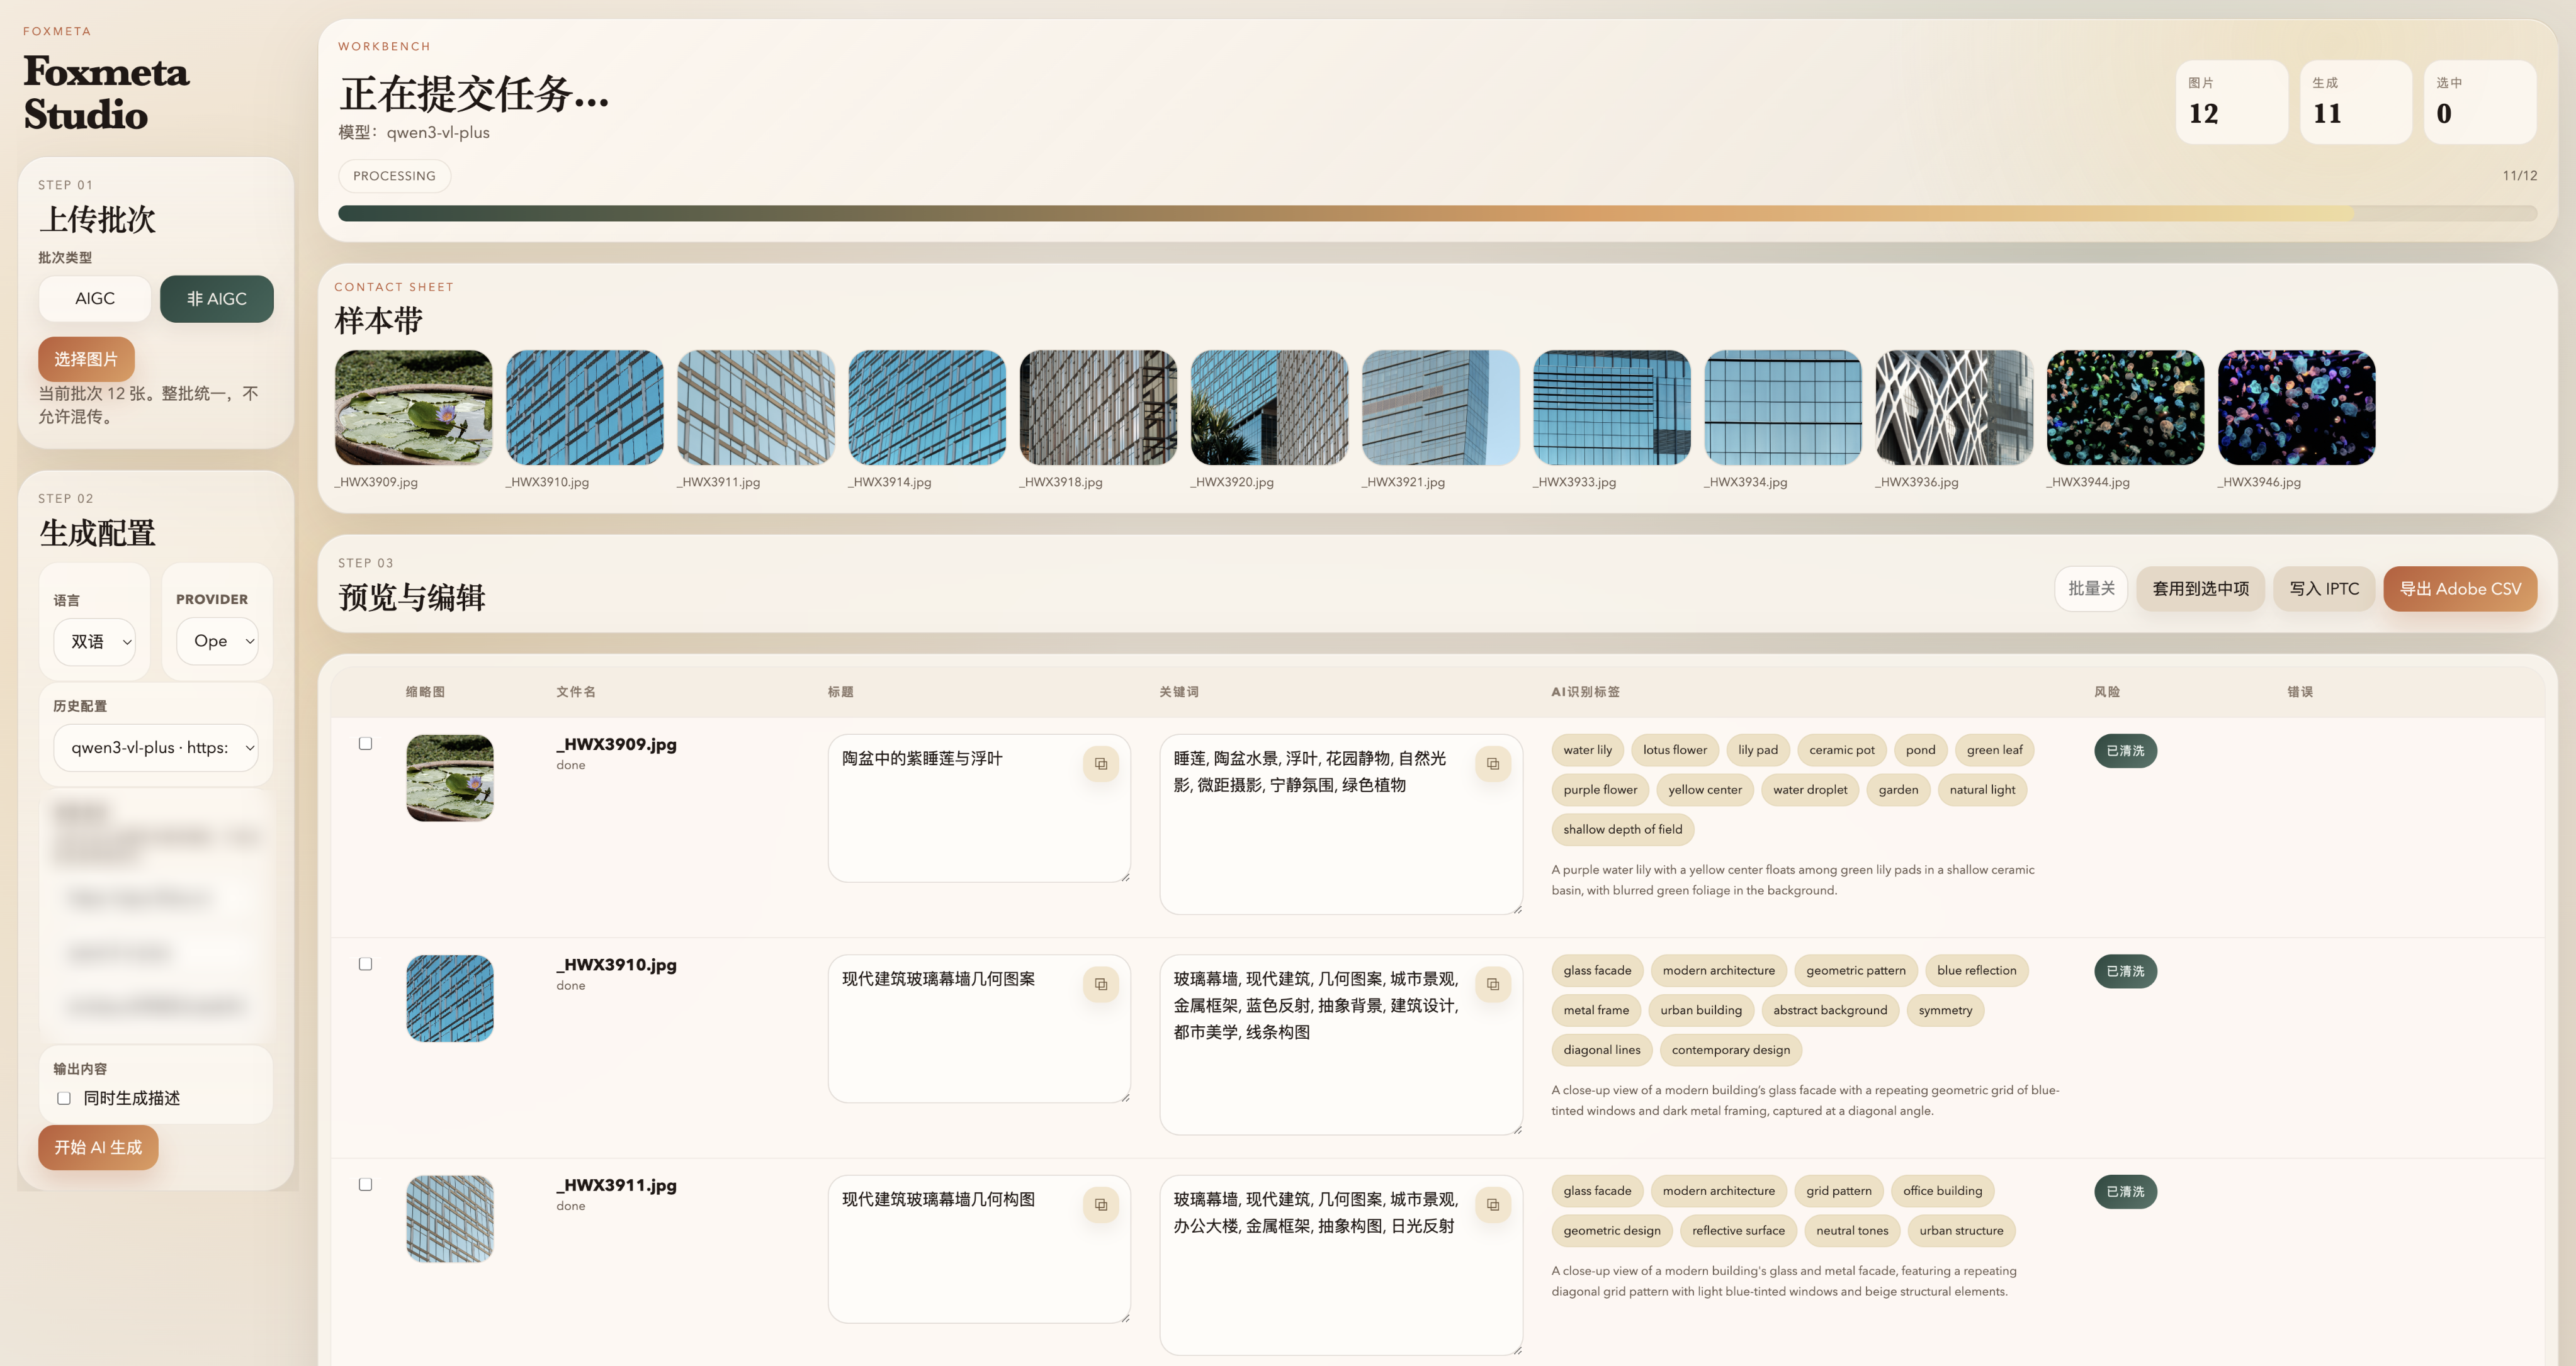Open the PROVIDER dropdown
The image size is (2576, 1366).
pos(217,641)
